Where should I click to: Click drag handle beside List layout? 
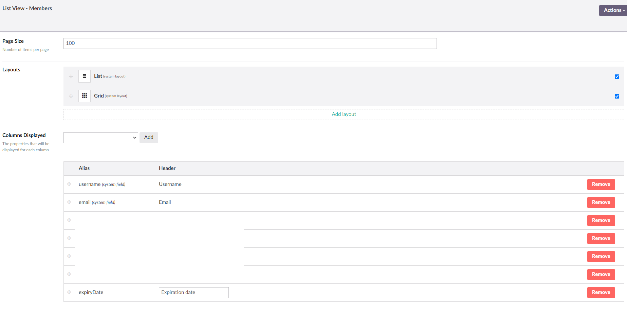coord(71,76)
